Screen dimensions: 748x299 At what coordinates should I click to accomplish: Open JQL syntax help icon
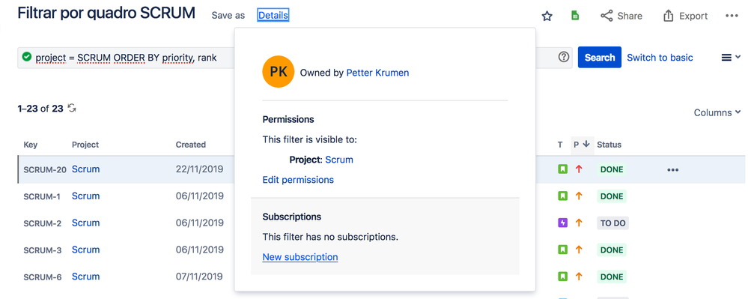564,57
